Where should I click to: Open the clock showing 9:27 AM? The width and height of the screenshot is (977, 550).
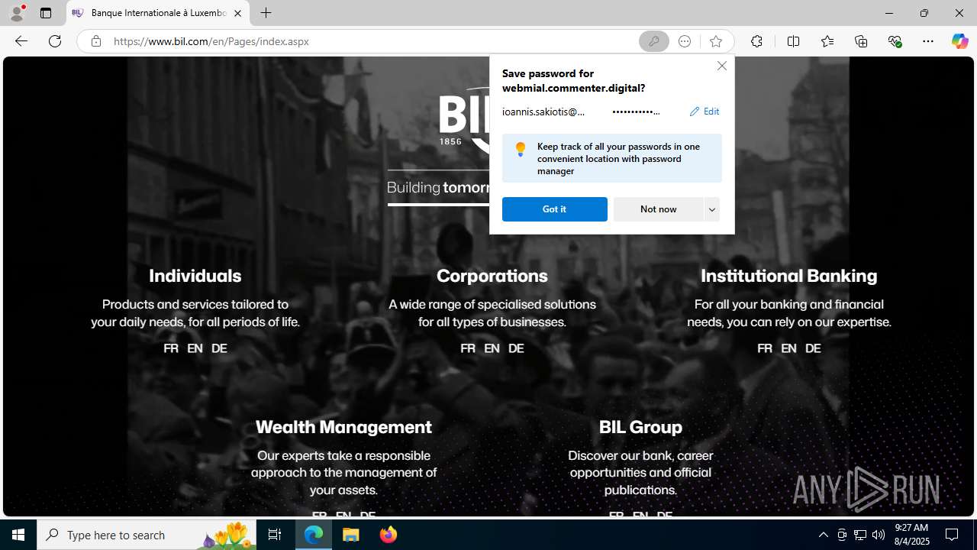coord(911,535)
